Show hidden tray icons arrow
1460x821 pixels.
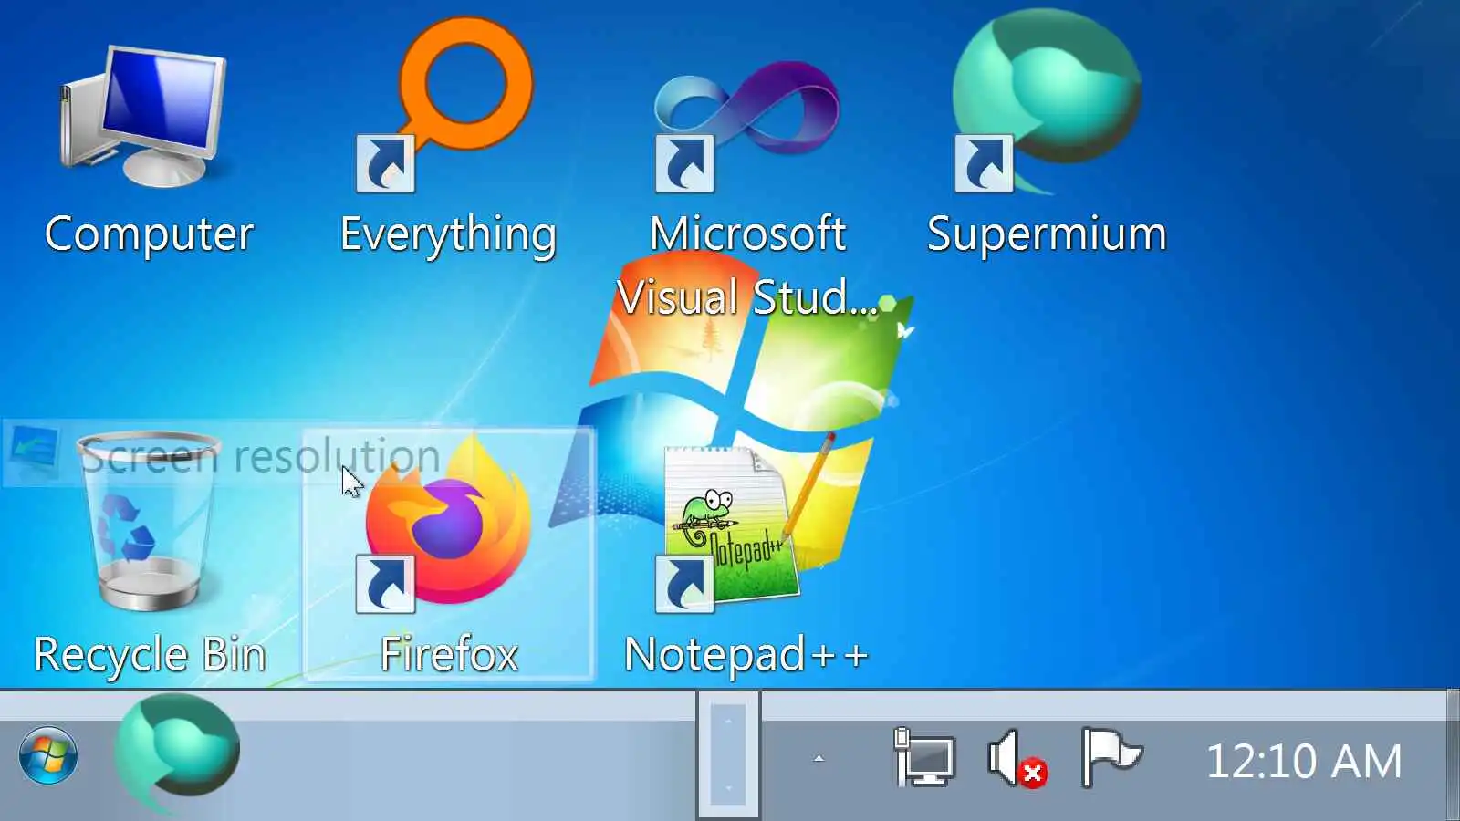819,758
